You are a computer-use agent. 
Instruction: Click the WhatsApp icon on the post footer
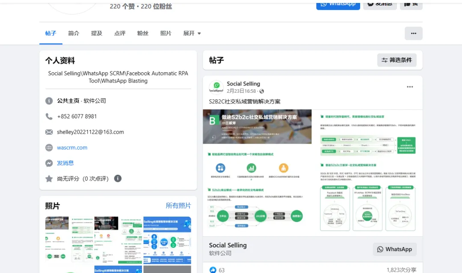point(380,249)
